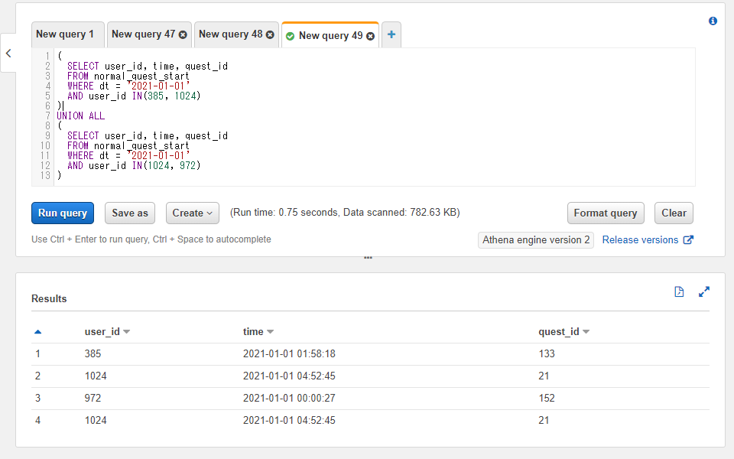Switch to New query 47 tab
Image resolution: width=734 pixels, height=459 pixels.
[x=143, y=34]
